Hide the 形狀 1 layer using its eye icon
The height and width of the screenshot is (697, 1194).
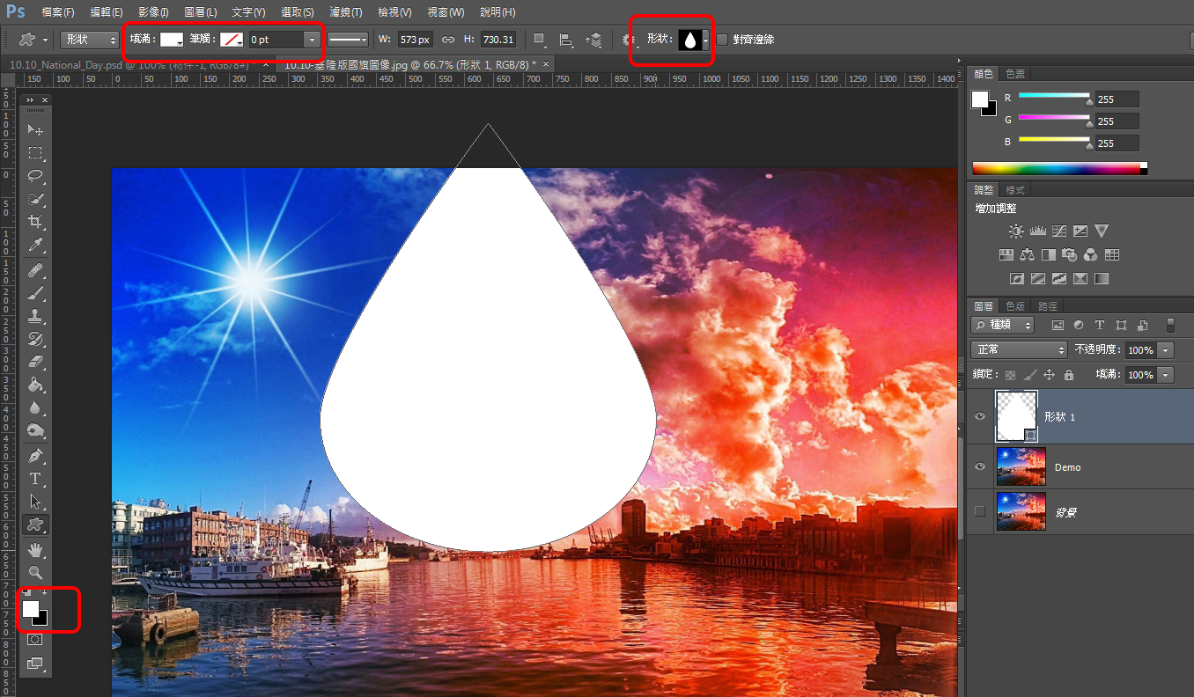[980, 416]
